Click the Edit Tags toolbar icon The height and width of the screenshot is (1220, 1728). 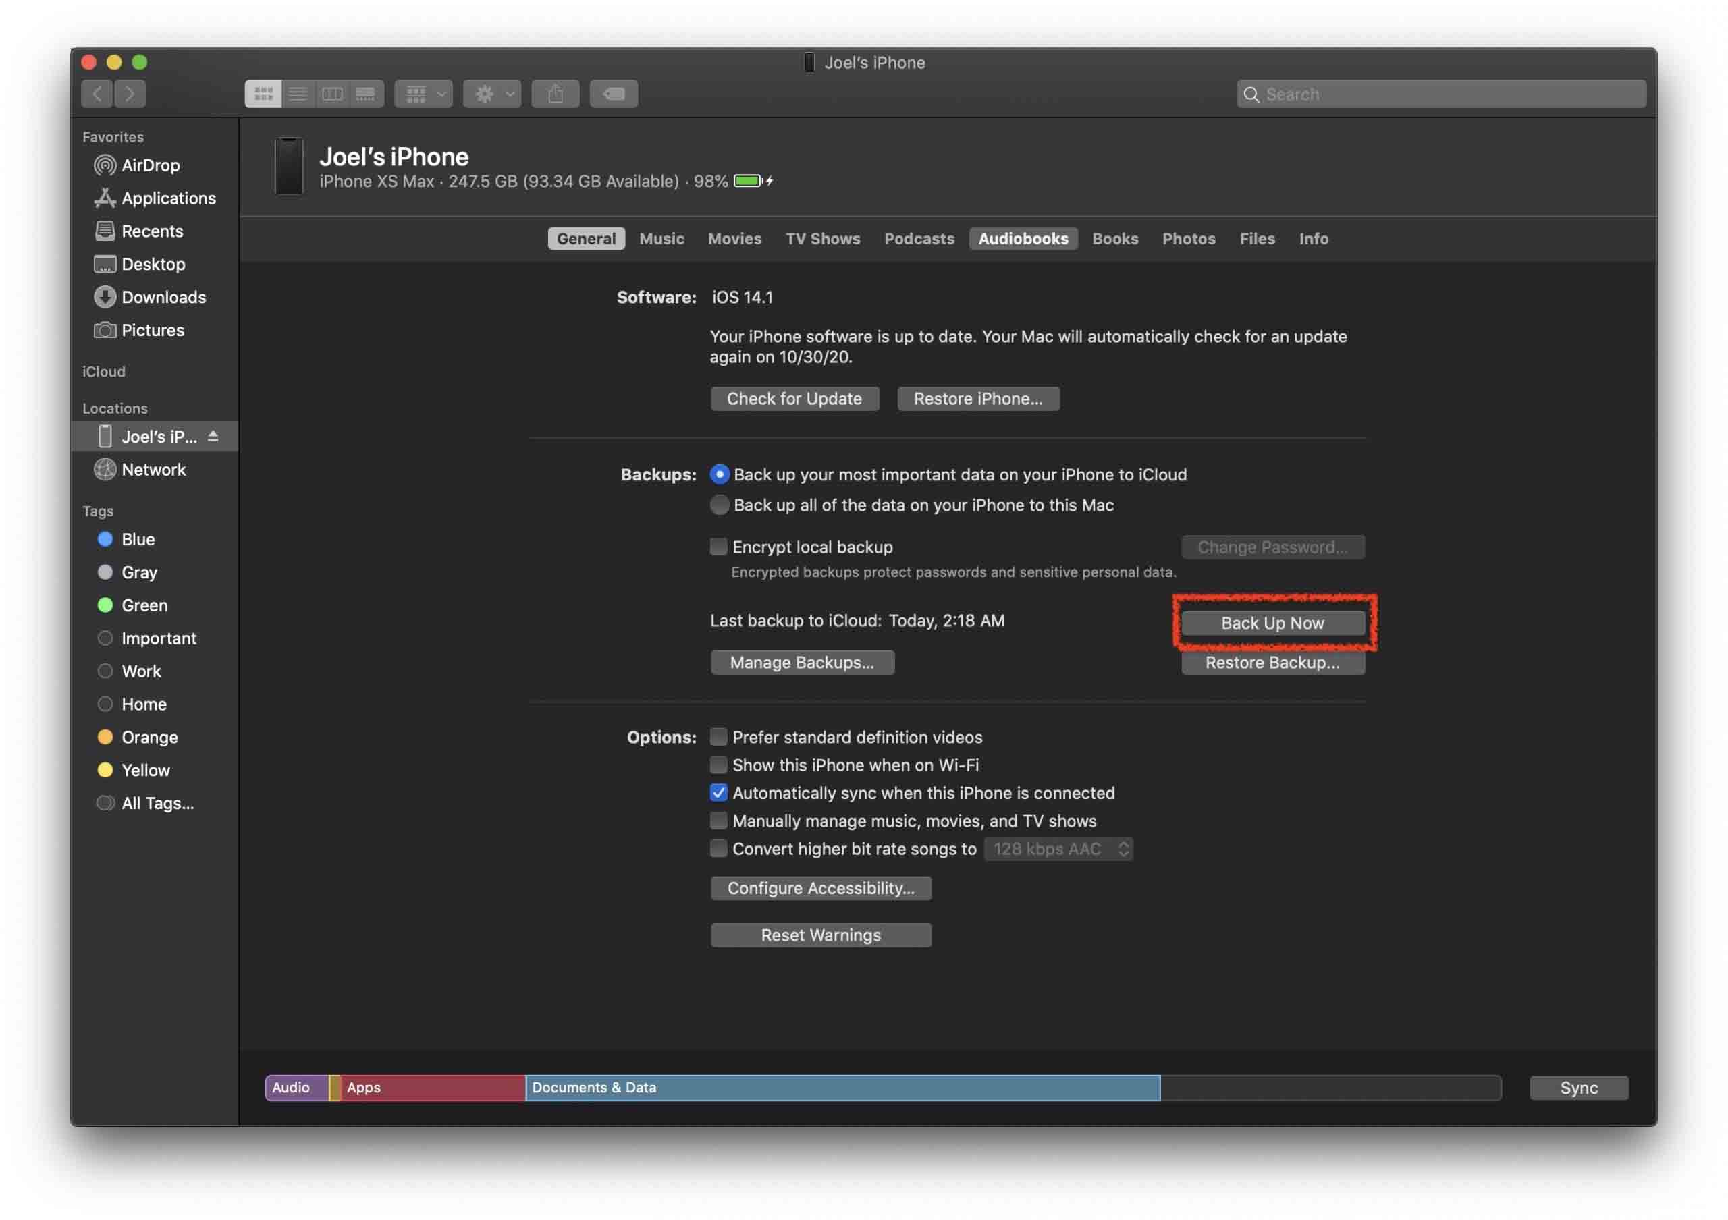click(x=614, y=94)
